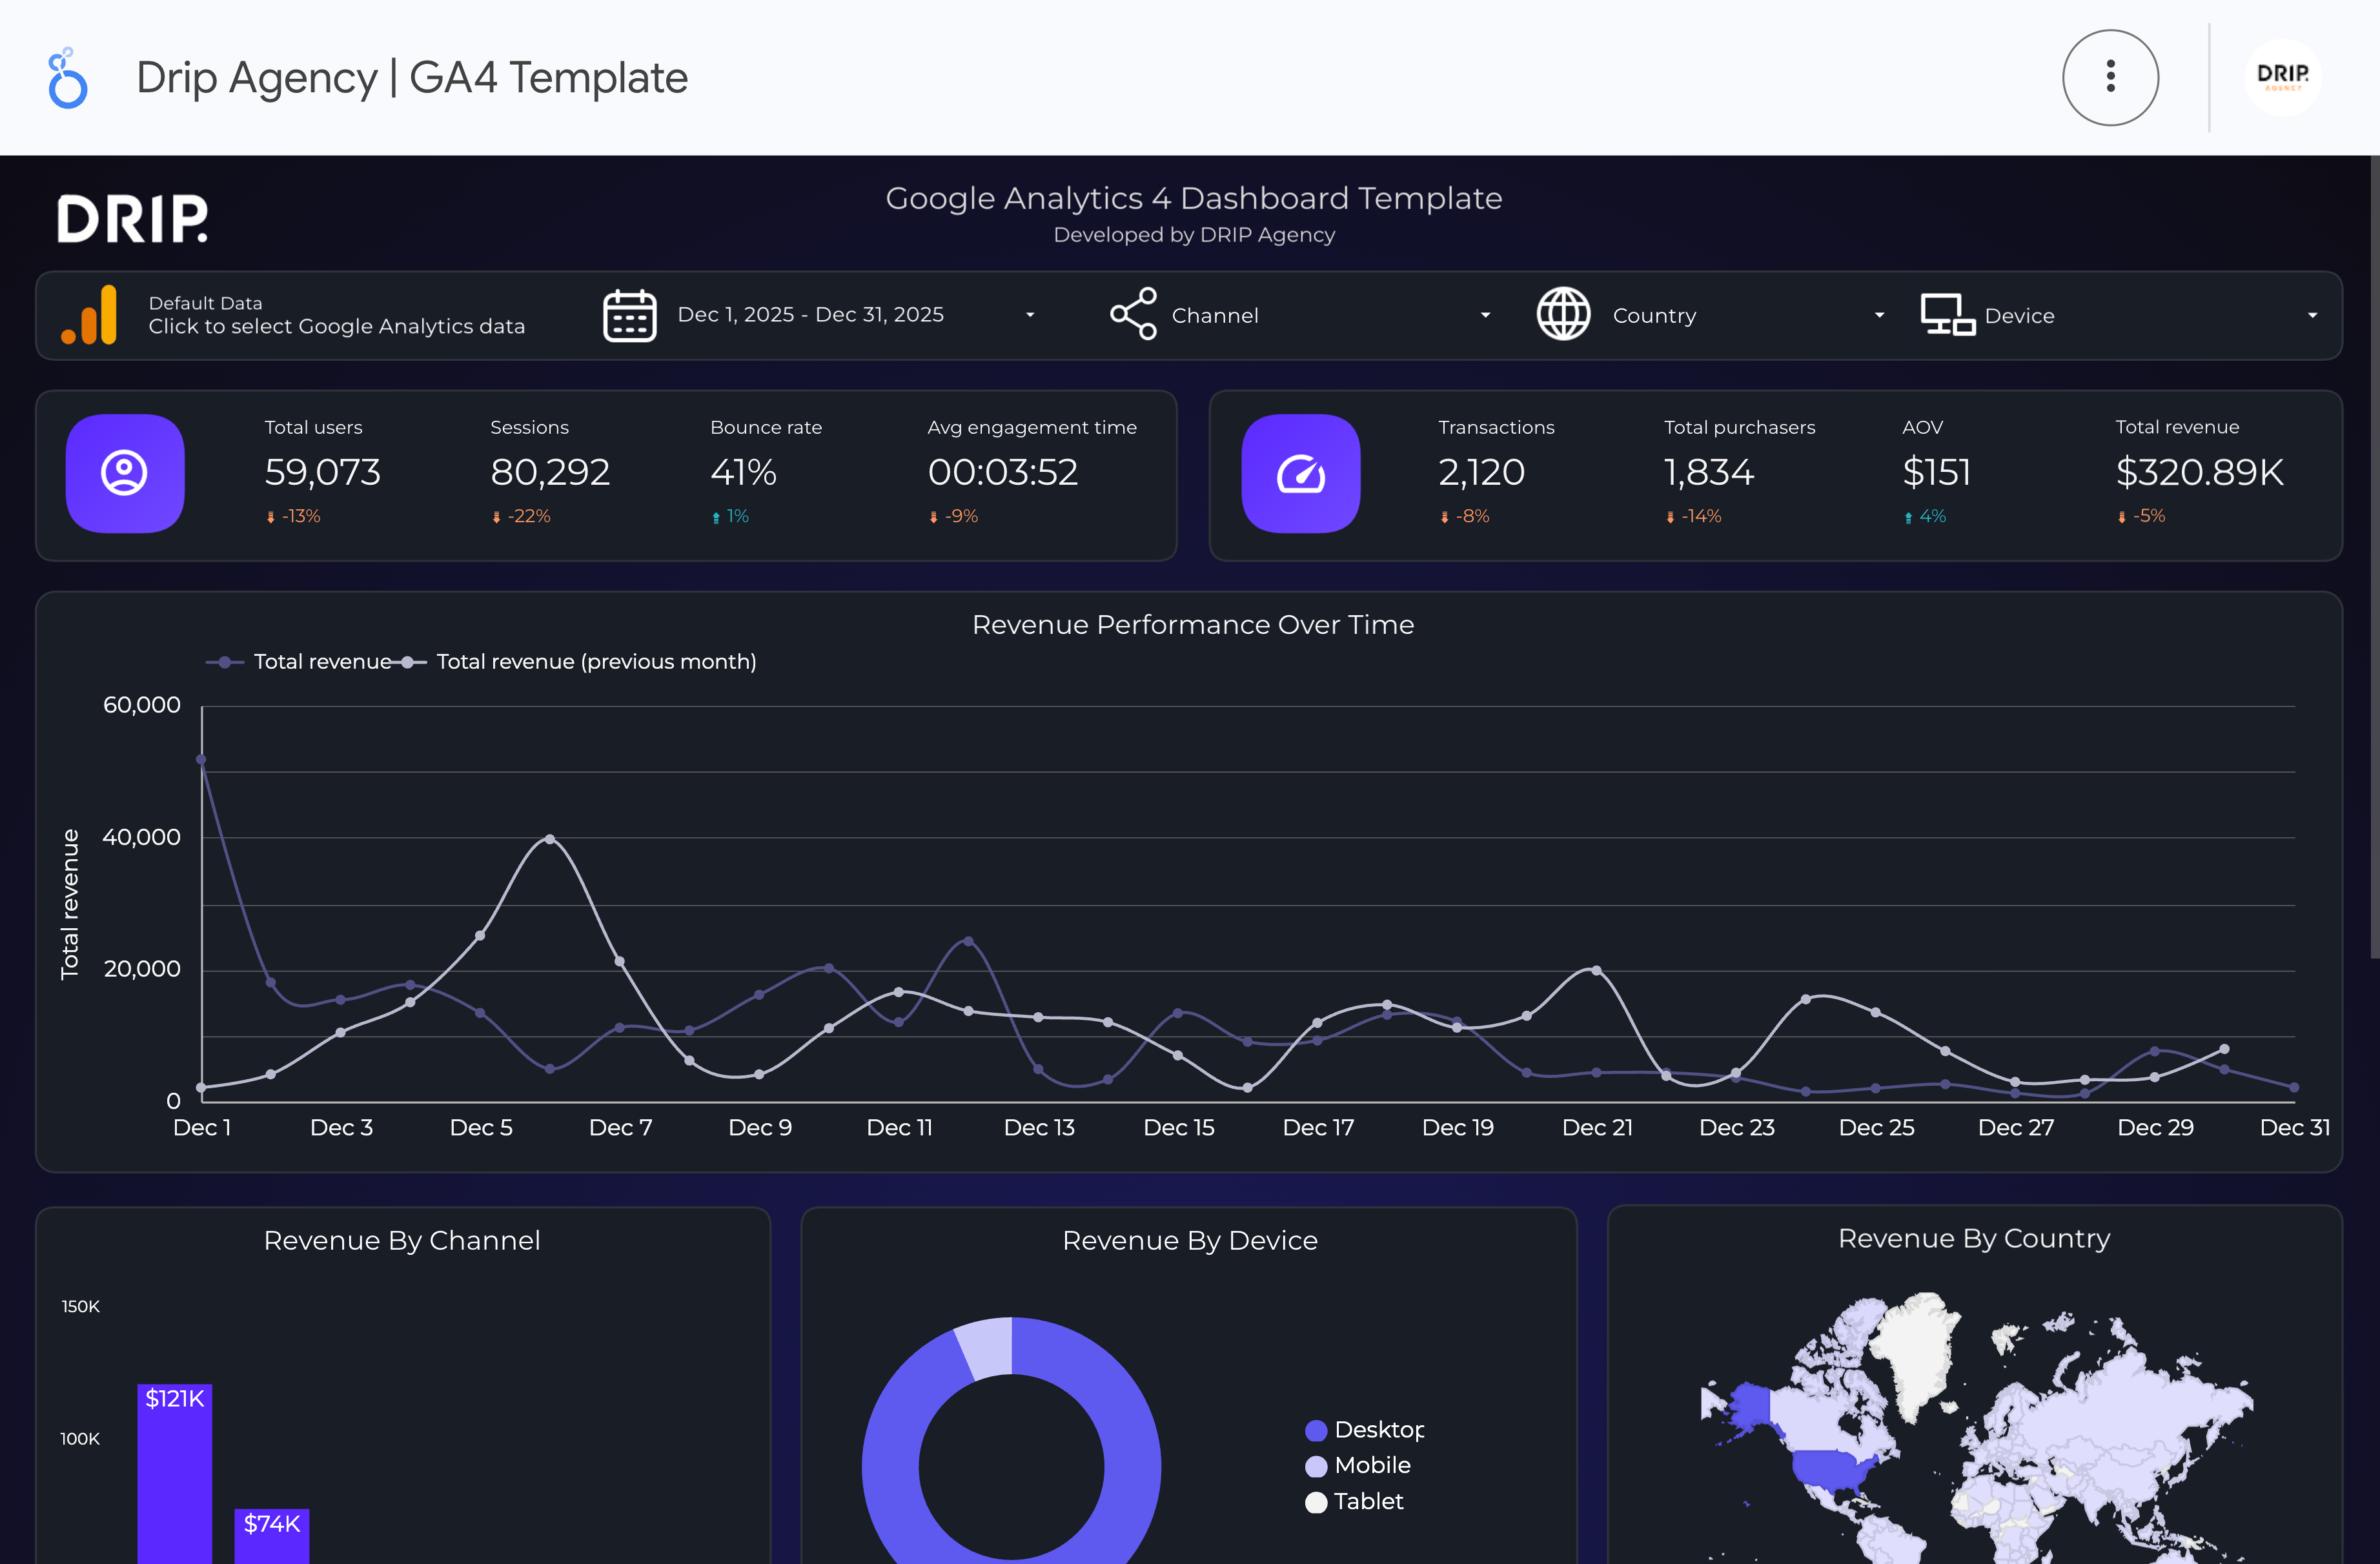
Task: Expand the Channel filter menu
Action: pos(1486,314)
